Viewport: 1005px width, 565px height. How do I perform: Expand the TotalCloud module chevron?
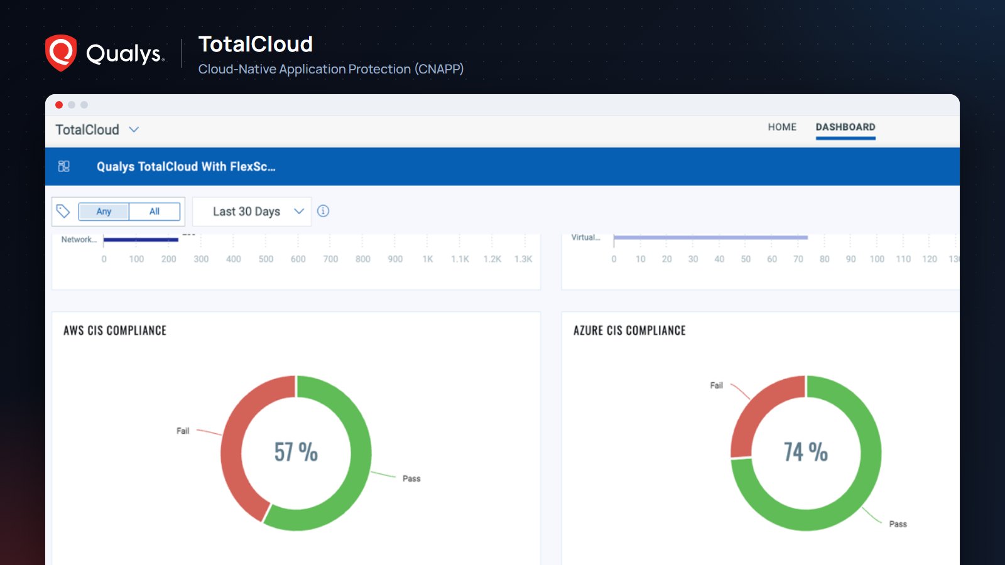click(134, 129)
